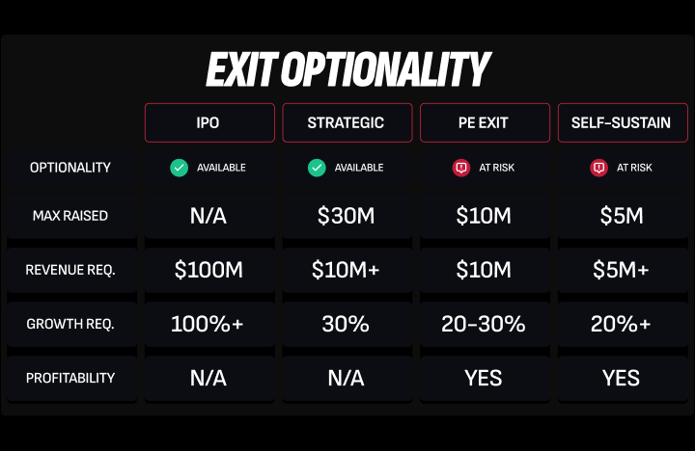Select the IPO column header
Viewport: 695px width, 451px height.
pyautogui.click(x=209, y=122)
